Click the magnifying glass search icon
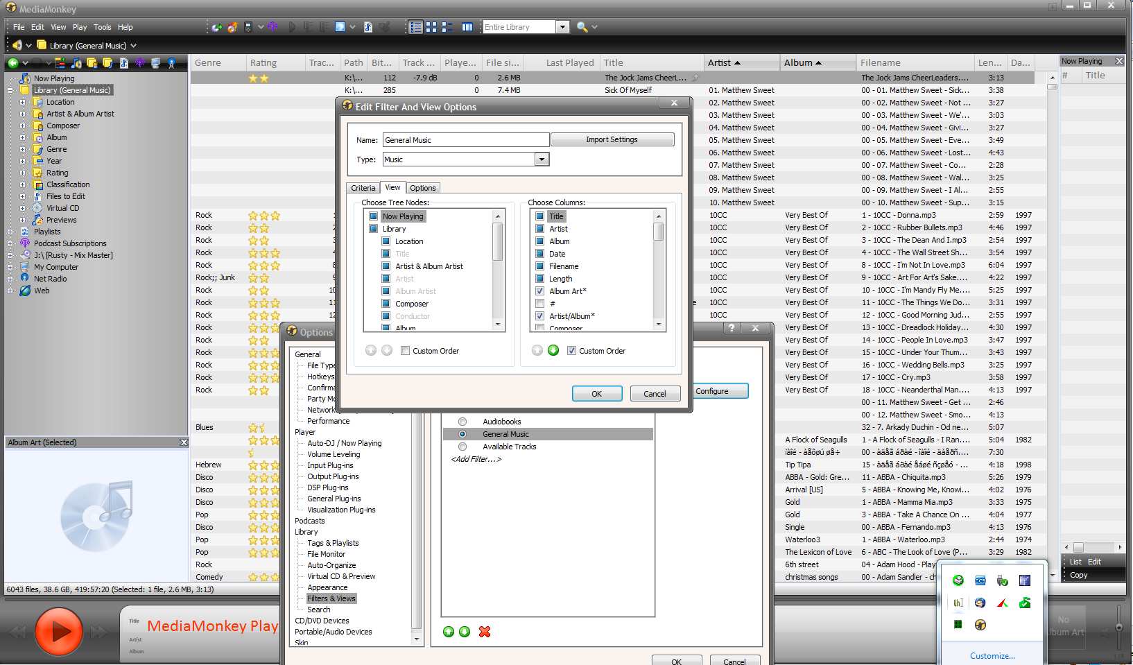Viewport: 1133px width, 665px height. (x=582, y=27)
